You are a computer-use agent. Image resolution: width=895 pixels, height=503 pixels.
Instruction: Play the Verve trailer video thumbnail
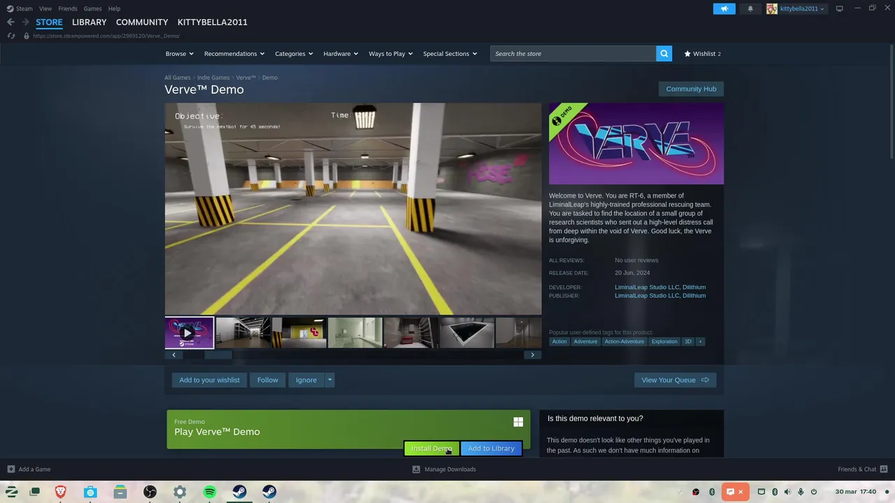click(189, 333)
